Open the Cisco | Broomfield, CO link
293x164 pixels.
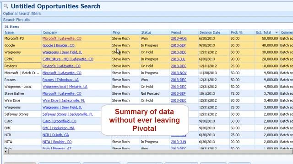point(60,121)
